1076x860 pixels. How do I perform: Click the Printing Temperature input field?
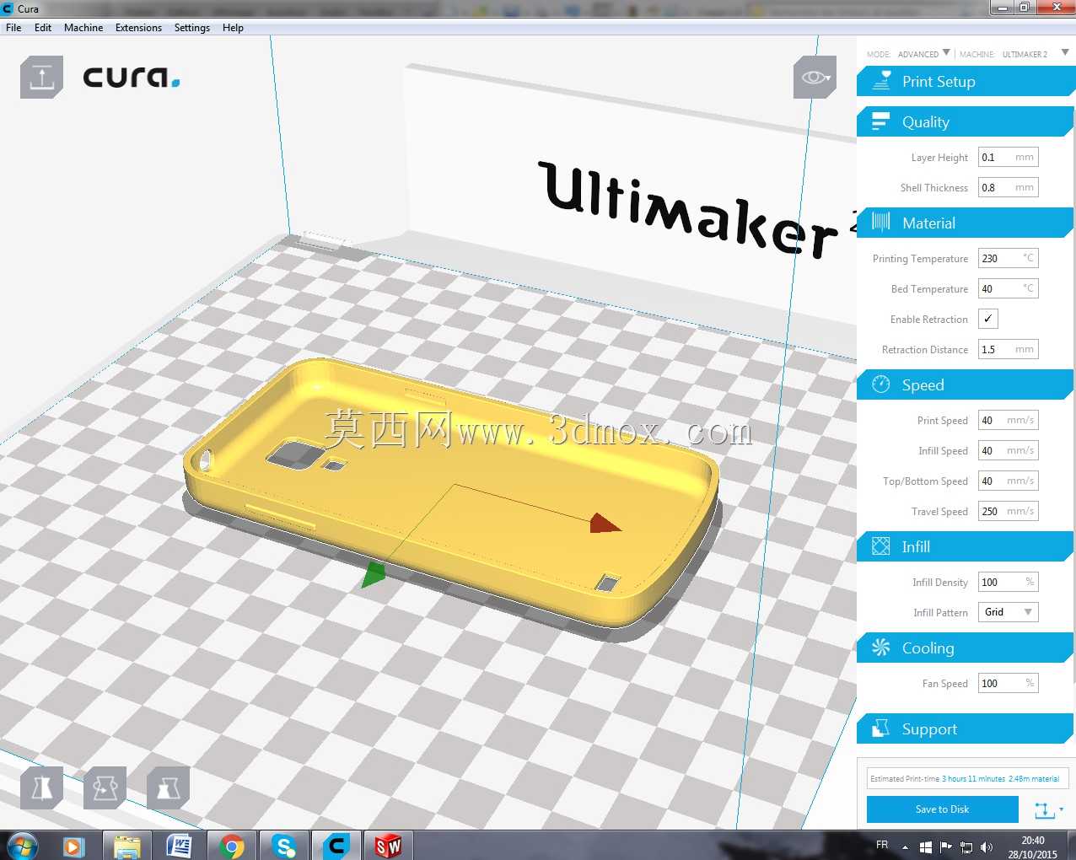coord(1008,258)
